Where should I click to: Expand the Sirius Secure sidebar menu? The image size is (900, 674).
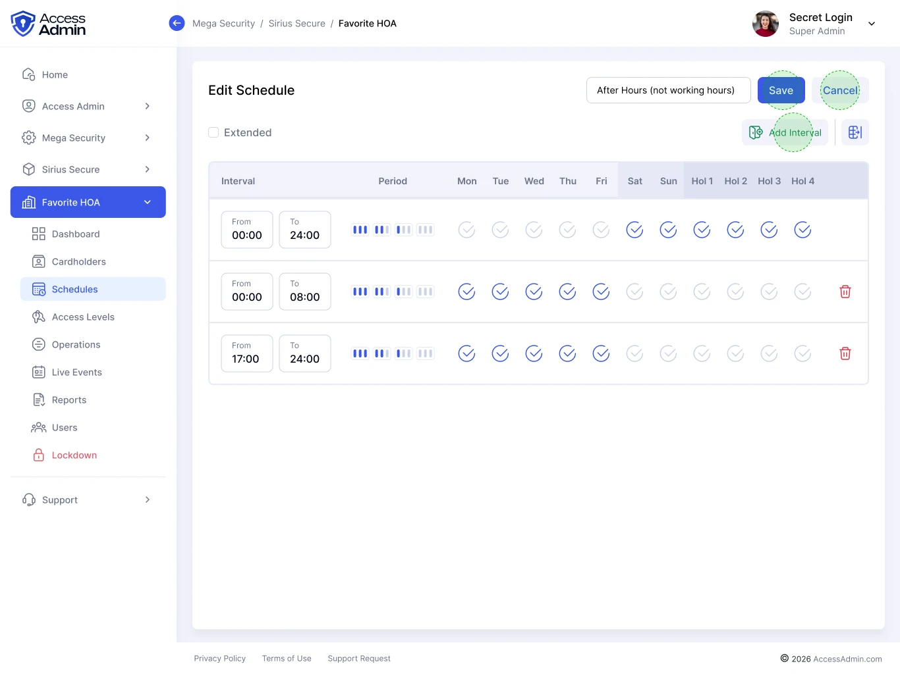pyautogui.click(x=88, y=169)
